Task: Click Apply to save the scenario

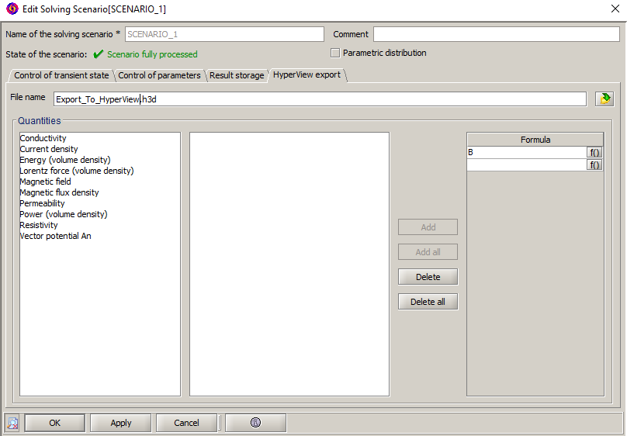Action: point(121,423)
